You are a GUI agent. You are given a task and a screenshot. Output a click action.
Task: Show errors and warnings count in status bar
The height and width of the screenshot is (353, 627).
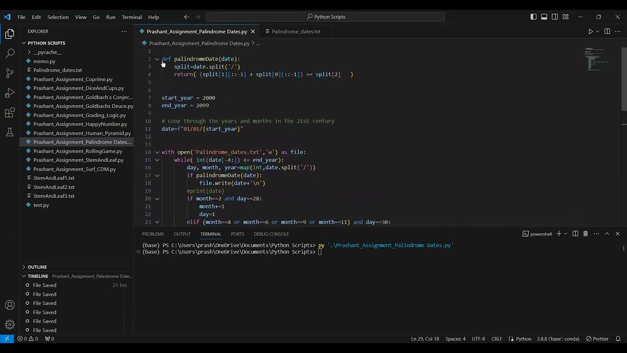pos(28,339)
